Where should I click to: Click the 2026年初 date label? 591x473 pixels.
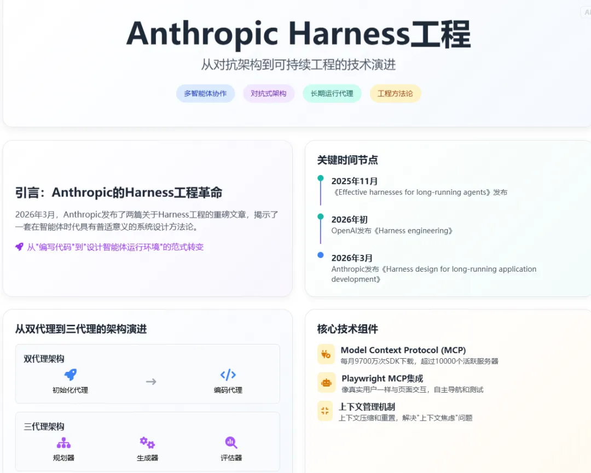click(349, 220)
